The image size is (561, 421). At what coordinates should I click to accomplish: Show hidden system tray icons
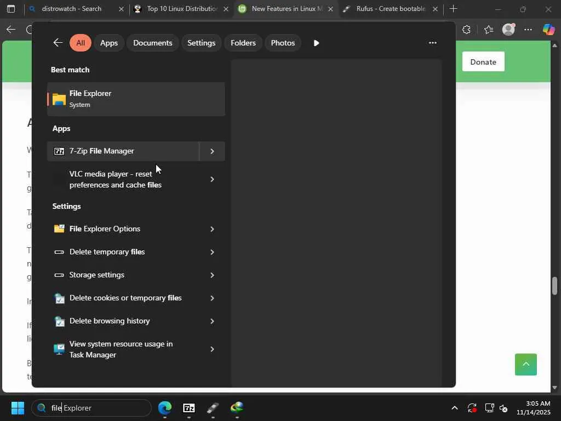(x=455, y=408)
